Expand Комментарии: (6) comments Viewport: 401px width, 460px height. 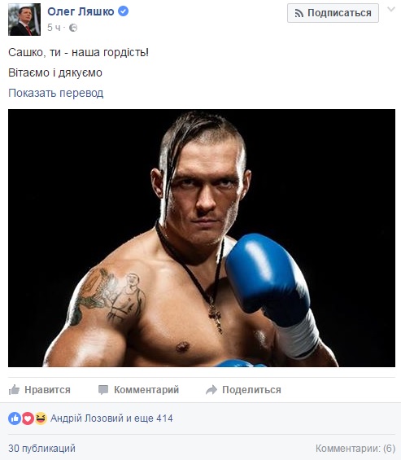click(355, 449)
